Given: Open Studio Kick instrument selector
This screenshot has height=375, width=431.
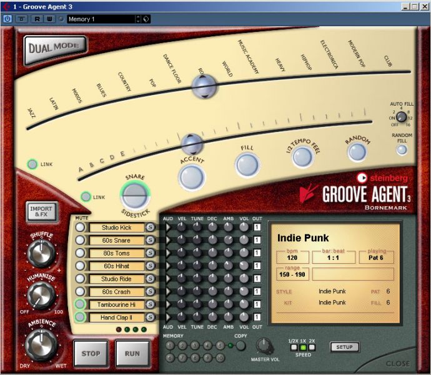Looking at the screenshot, I should (x=117, y=227).
